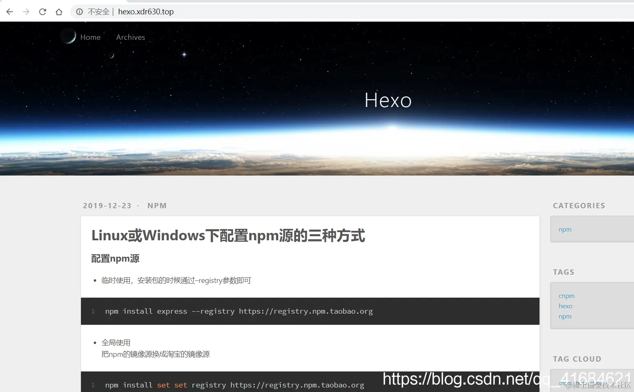Go back to the previous page

pos(10,12)
